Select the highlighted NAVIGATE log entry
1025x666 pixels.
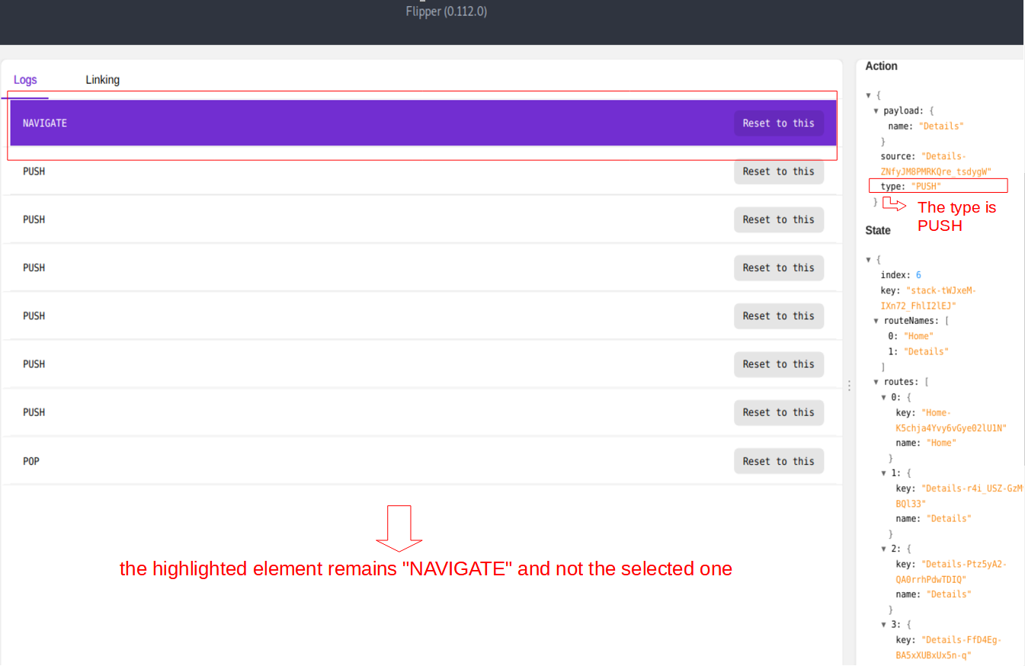click(x=305, y=123)
